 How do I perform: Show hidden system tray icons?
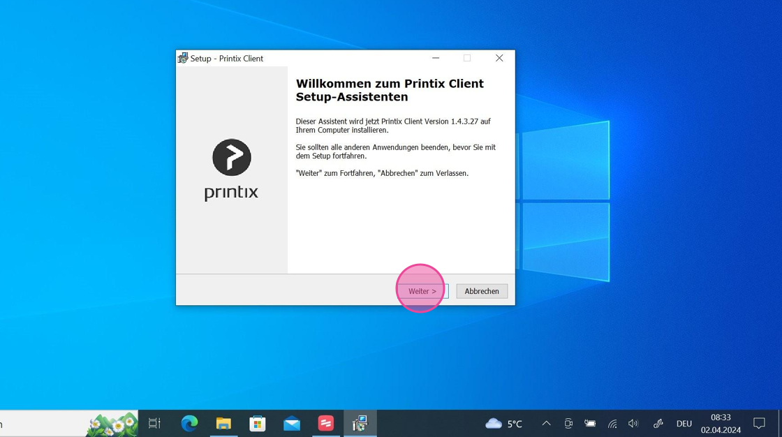tap(547, 423)
